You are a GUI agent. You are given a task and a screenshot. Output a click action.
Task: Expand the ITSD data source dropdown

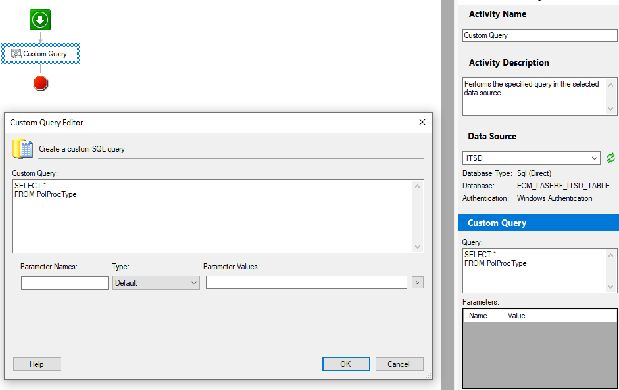(531, 158)
